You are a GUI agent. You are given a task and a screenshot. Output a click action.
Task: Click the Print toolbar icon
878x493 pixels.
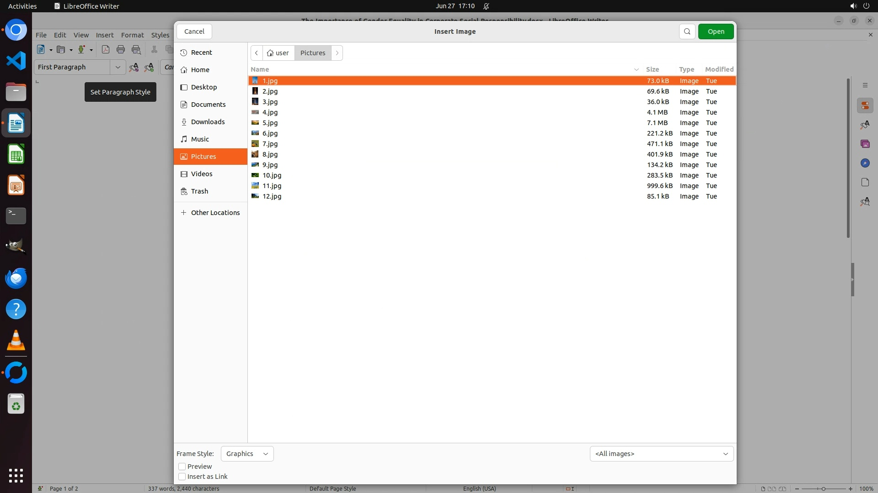pos(121,50)
